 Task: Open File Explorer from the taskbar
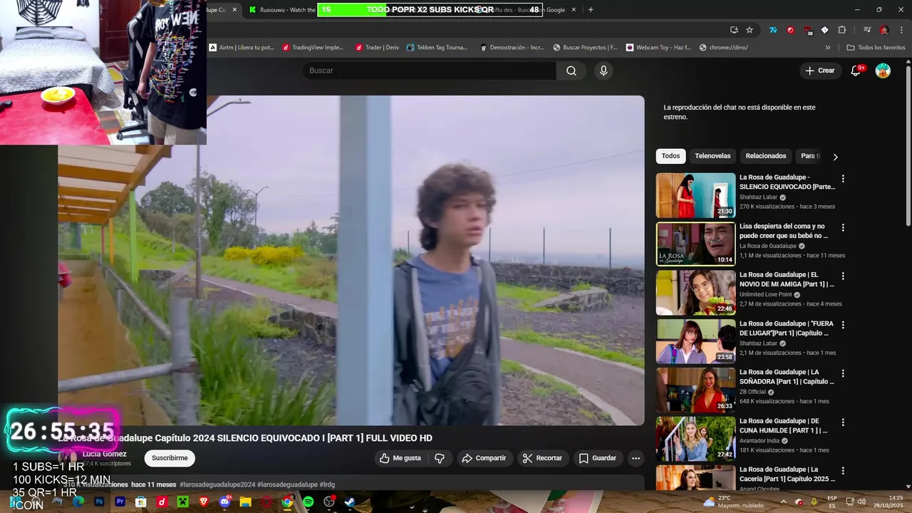point(245,502)
